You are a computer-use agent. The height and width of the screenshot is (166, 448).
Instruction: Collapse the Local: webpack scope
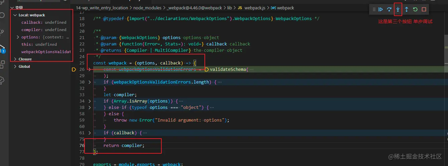tap(15, 15)
